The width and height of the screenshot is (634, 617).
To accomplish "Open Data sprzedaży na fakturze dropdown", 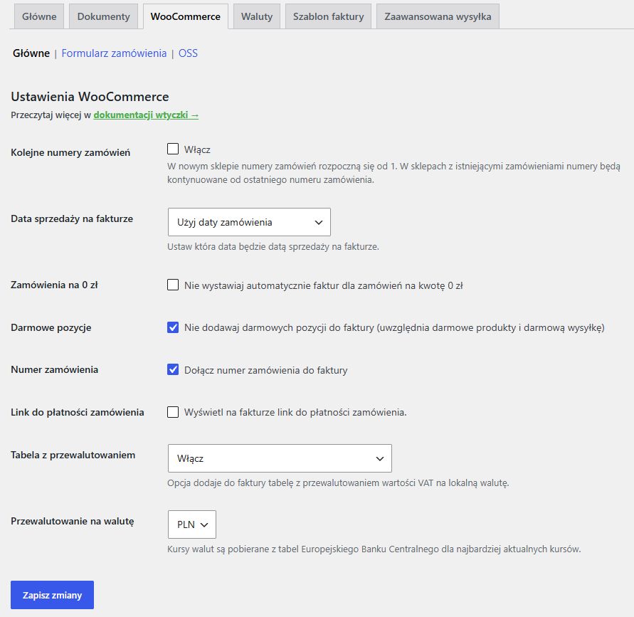I will pos(249,222).
